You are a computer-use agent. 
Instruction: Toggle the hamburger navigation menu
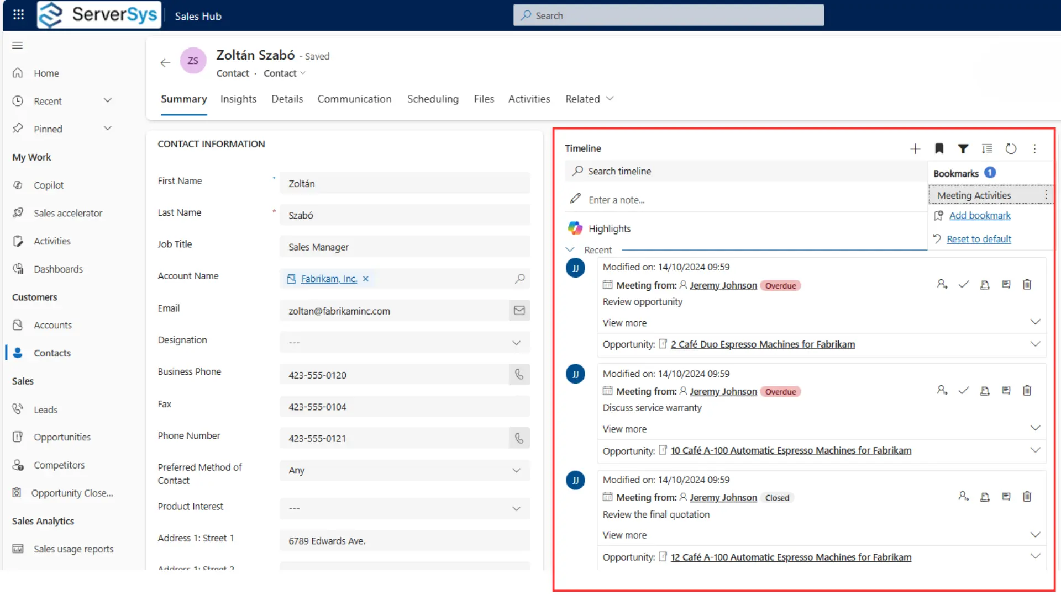click(x=18, y=45)
